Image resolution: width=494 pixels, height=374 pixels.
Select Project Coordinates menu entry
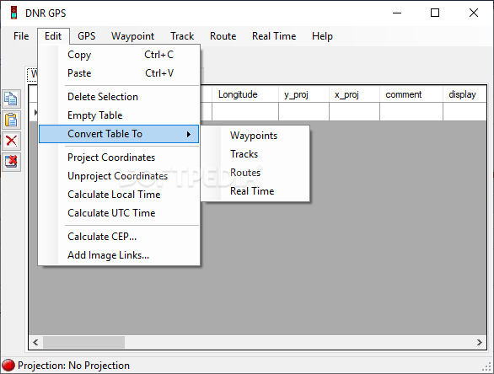[x=119, y=158]
